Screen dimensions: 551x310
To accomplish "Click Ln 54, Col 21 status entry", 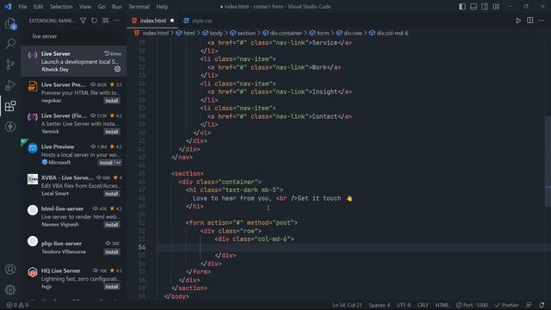I will 347,305.
